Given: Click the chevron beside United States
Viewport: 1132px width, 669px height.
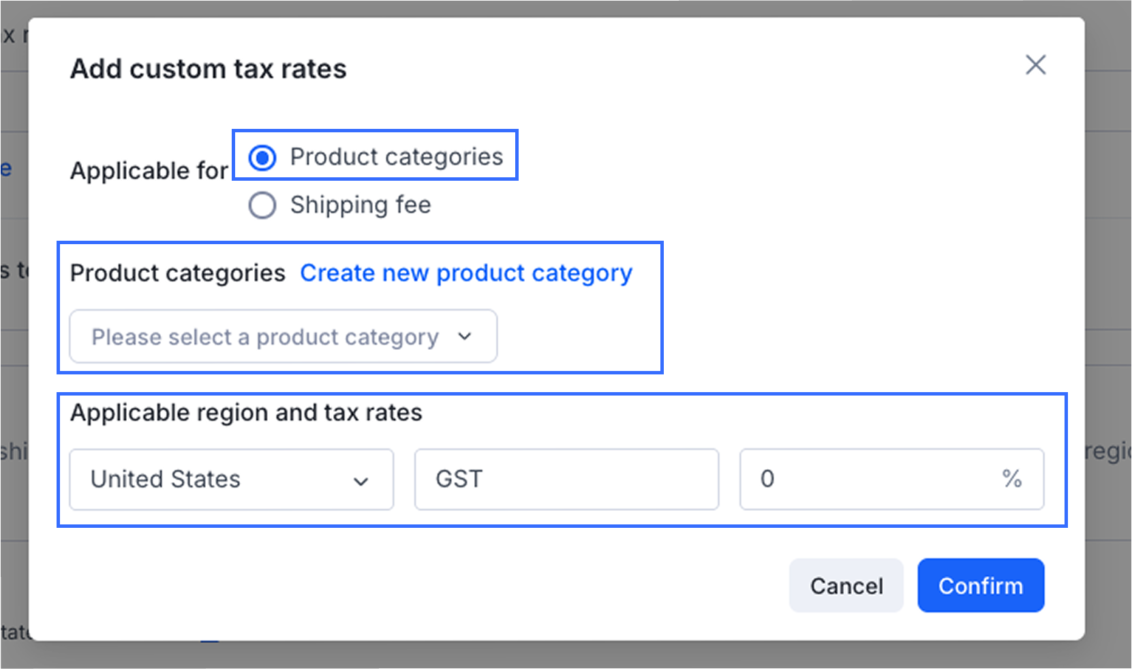Looking at the screenshot, I should click(x=361, y=481).
